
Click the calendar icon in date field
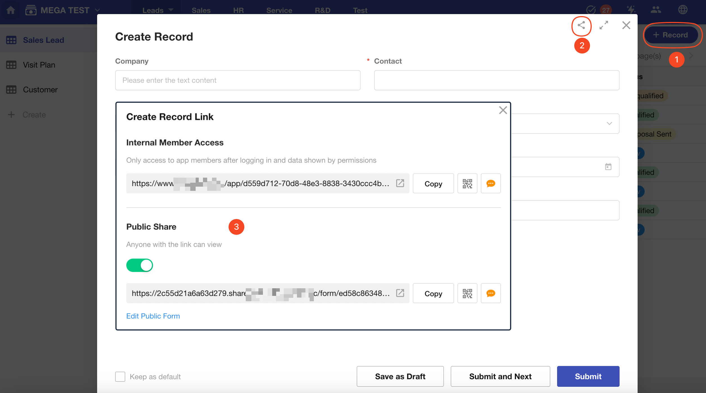click(x=608, y=167)
